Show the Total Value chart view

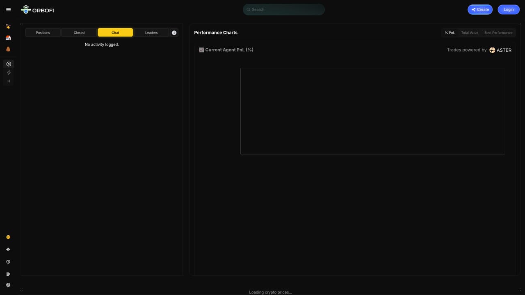point(470,33)
